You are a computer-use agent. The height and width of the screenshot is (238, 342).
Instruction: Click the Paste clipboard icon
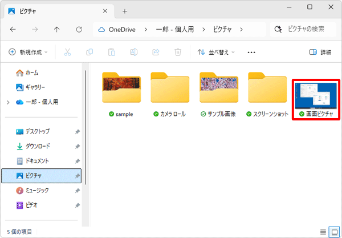[112, 52]
